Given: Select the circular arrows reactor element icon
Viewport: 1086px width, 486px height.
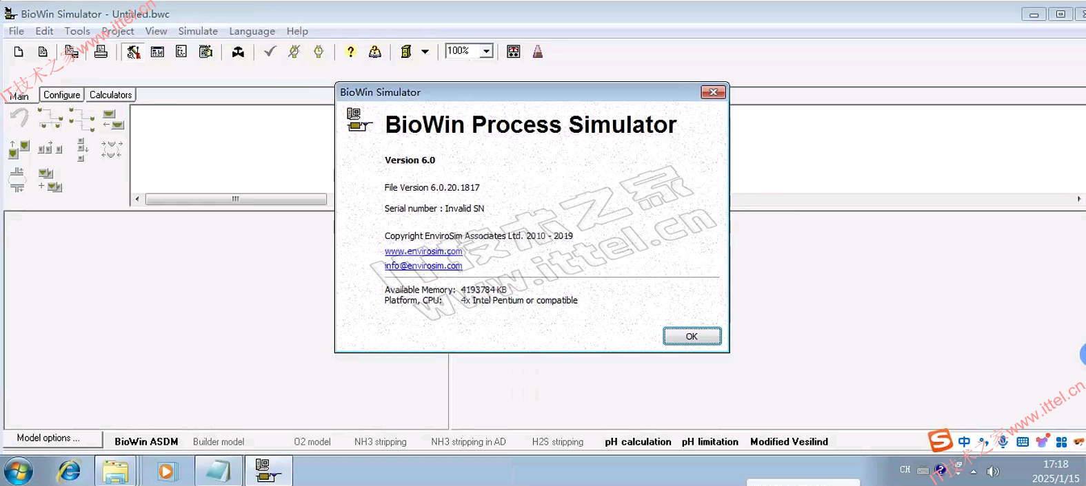Looking at the screenshot, I should click(x=112, y=149).
